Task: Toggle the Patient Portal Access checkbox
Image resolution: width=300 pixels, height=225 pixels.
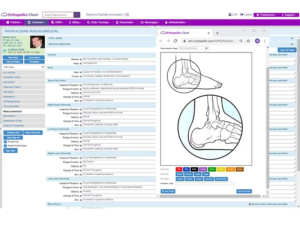Action: click(x=5, y=146)
